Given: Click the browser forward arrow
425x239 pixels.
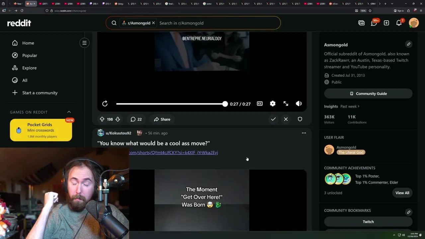Looking at the screenshot, I should 16,11.
